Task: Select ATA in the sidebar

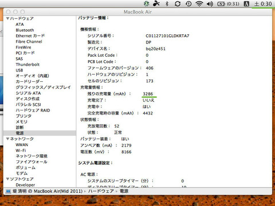Action: tap(19, 25)
